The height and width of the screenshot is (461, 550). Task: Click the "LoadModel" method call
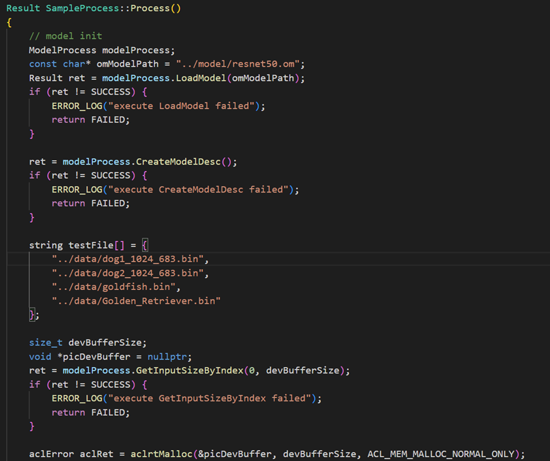coord(201,78)
